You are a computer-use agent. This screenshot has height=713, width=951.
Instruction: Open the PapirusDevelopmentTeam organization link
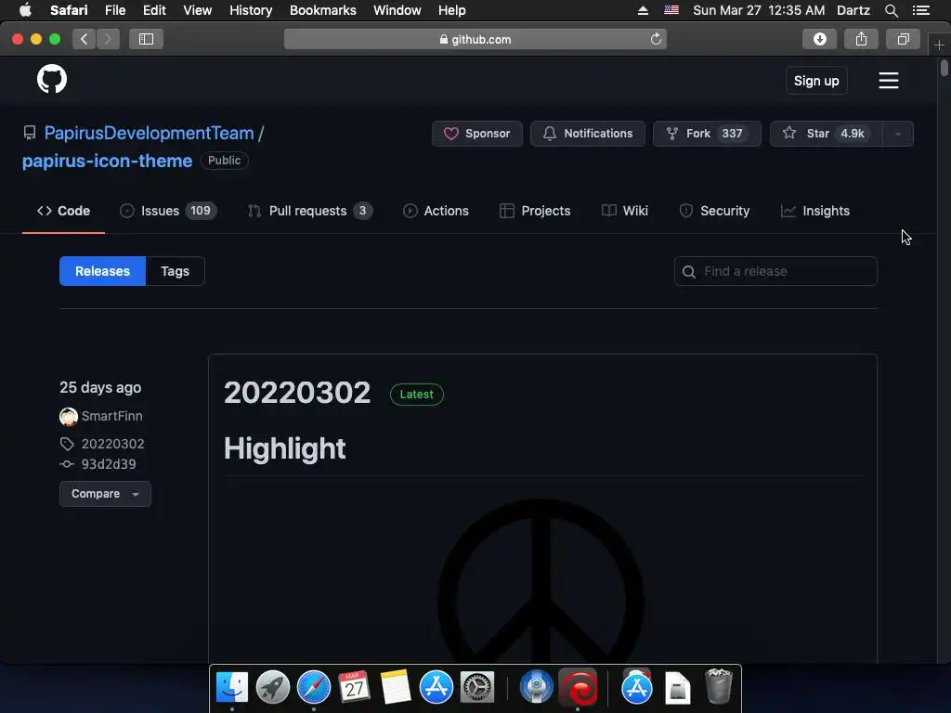tap(149, 134)
